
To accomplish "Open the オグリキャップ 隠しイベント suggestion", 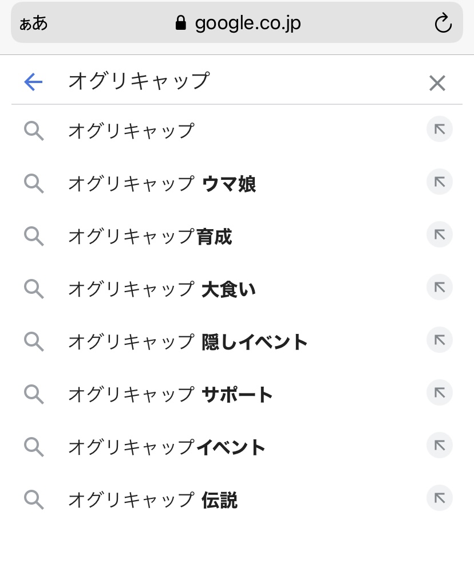I will pyautogui.click(x=188, y=342).
